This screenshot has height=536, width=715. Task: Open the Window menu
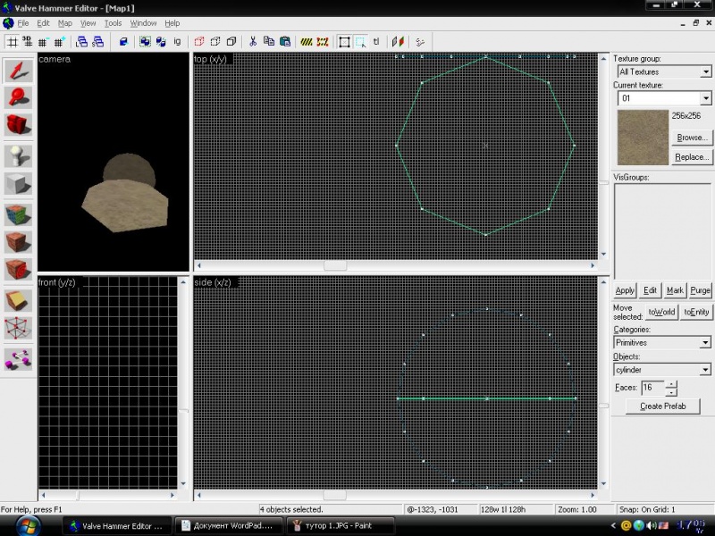click(143, 23)
